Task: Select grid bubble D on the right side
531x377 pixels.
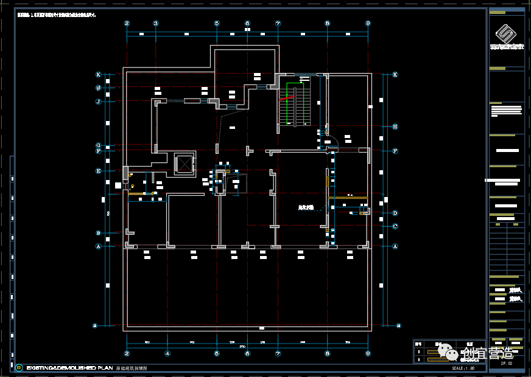Action: point(395,213)
